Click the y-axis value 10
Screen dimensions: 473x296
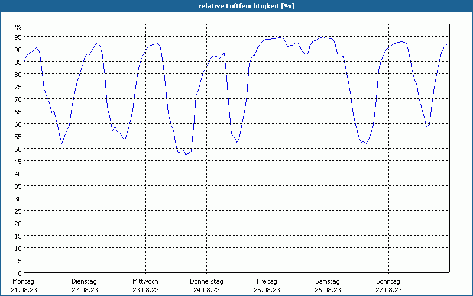tap(18, 248)
